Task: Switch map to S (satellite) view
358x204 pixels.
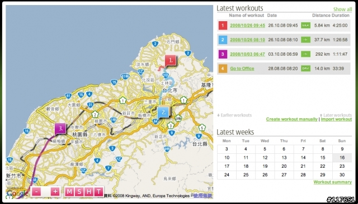Action: pyautogui.click(x=79, y=192)
